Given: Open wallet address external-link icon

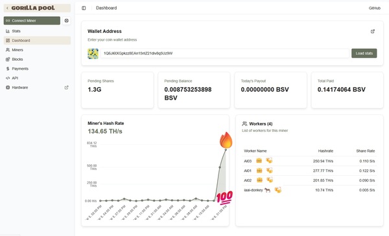Looking at the screenshot, I should point(373,32).
